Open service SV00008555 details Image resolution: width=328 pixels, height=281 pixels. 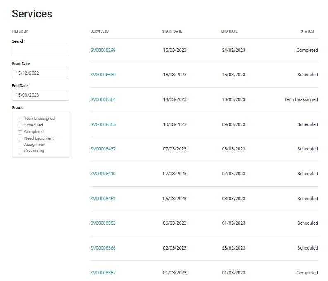[103, 124]
